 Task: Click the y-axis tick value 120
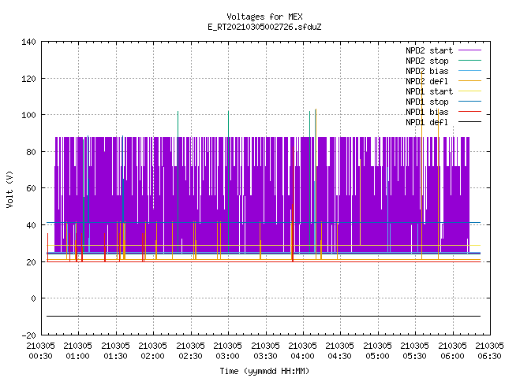pos(28,79)
